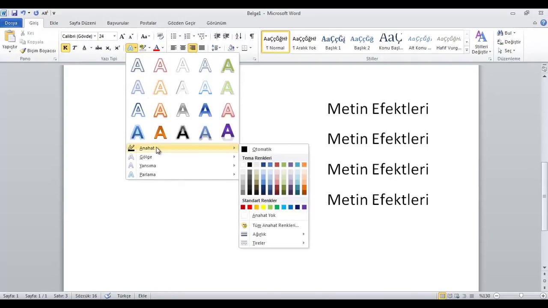Pick red standard color swatch
Image resolution: width=548 pixels, height=308 pixels.
(x=250, y=207)
